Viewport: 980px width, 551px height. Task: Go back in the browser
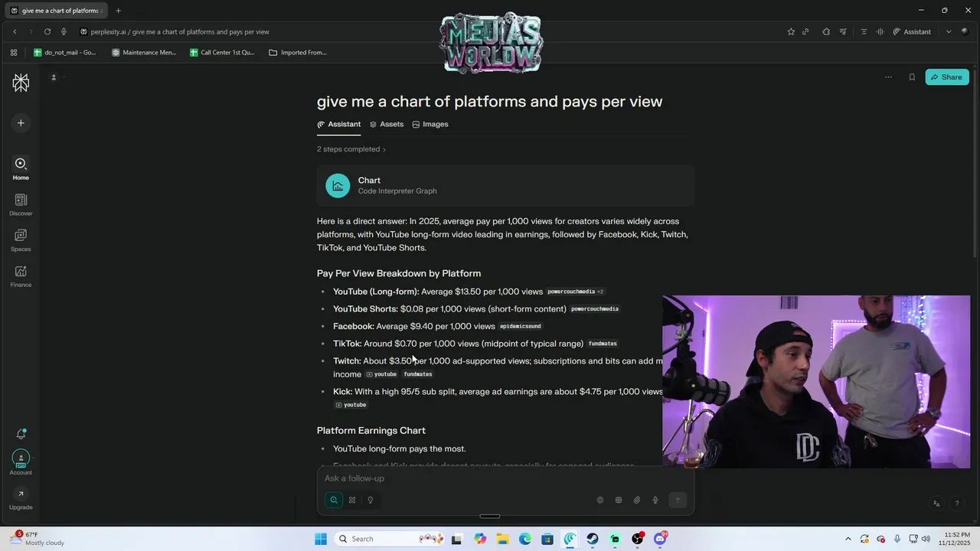tap(15, 31)
